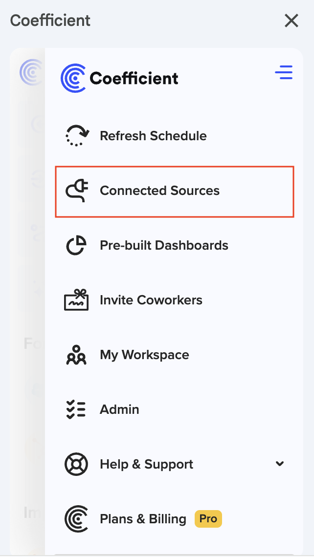Open Pre-built Dashboards
Image resolution: width=314 pixels, height=557 pixels.
(164, 245)
